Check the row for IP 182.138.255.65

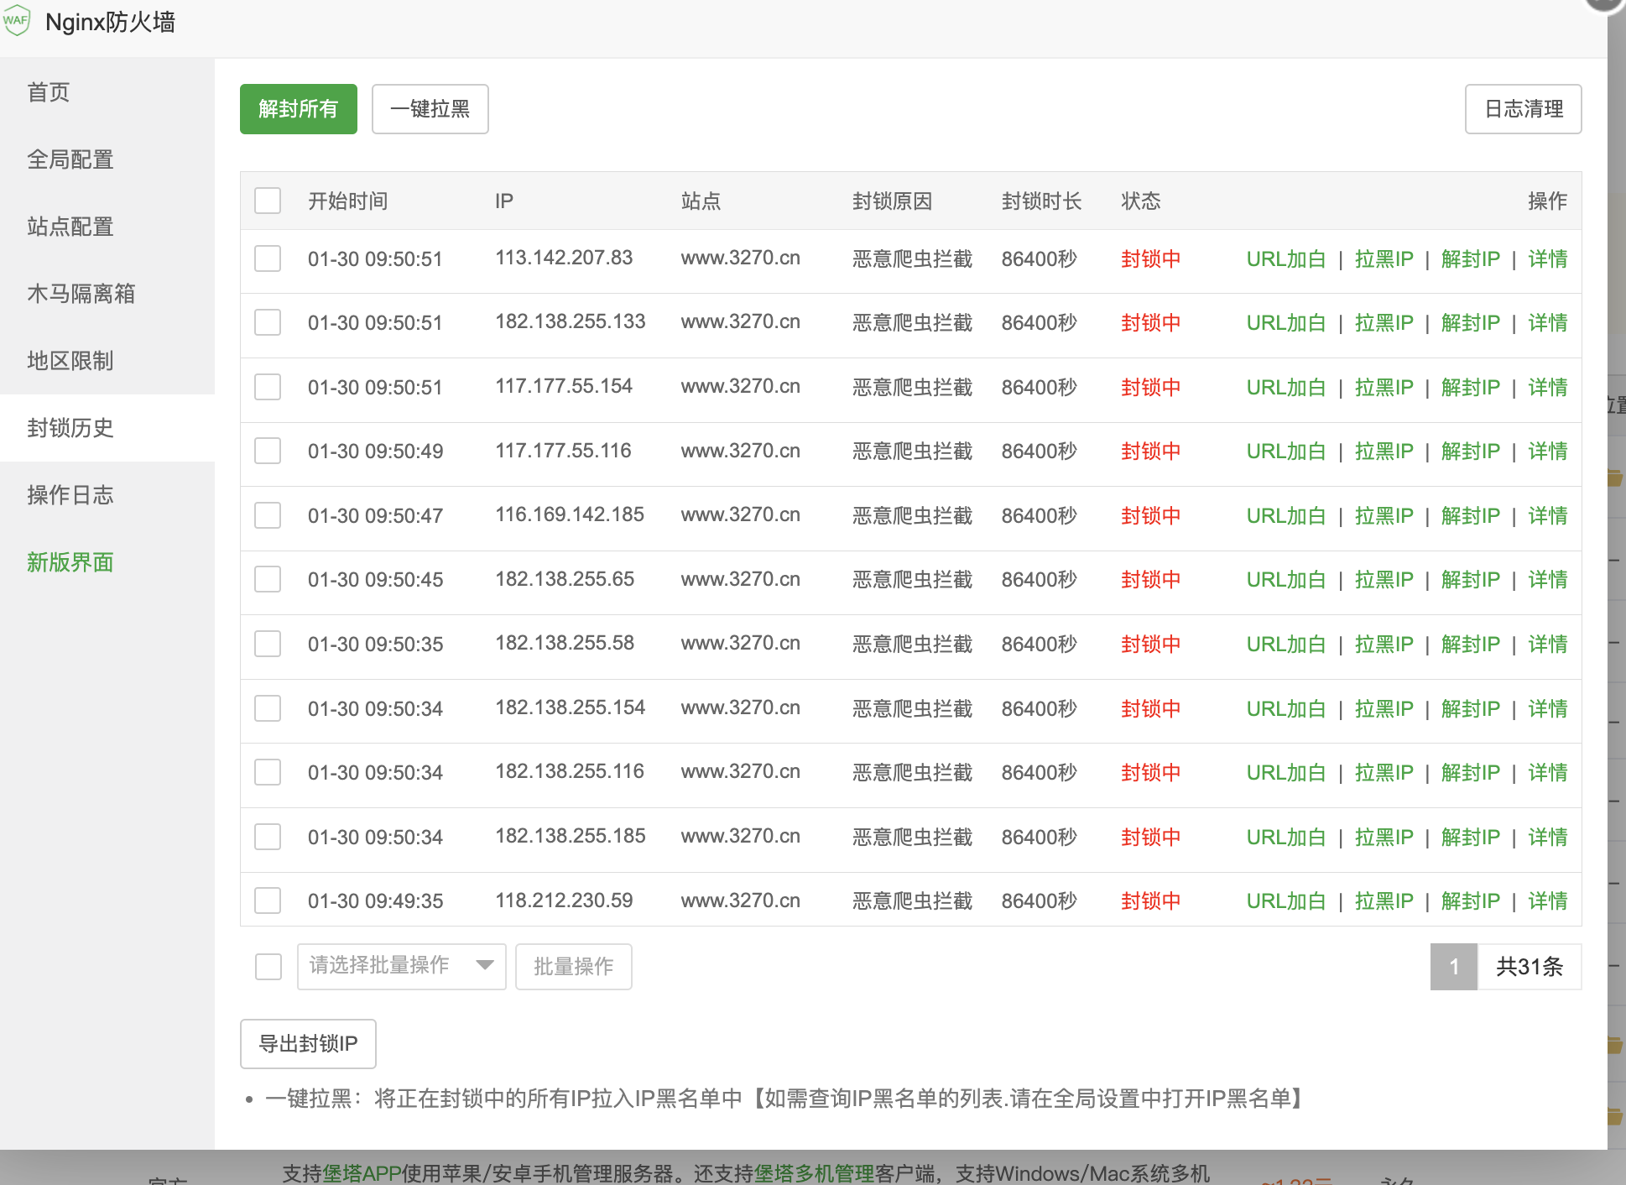click(268, 579)
